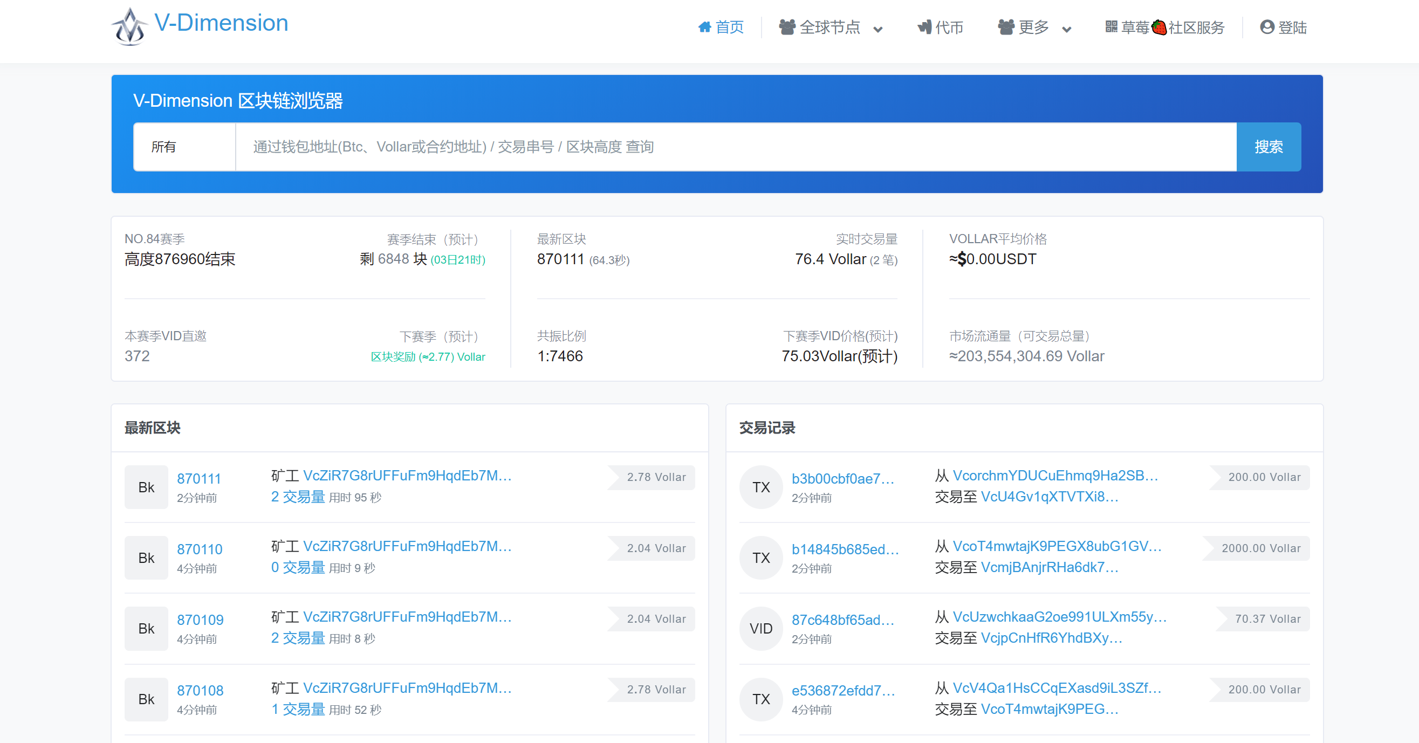Open miner address of block 870110

coord(408,546)
